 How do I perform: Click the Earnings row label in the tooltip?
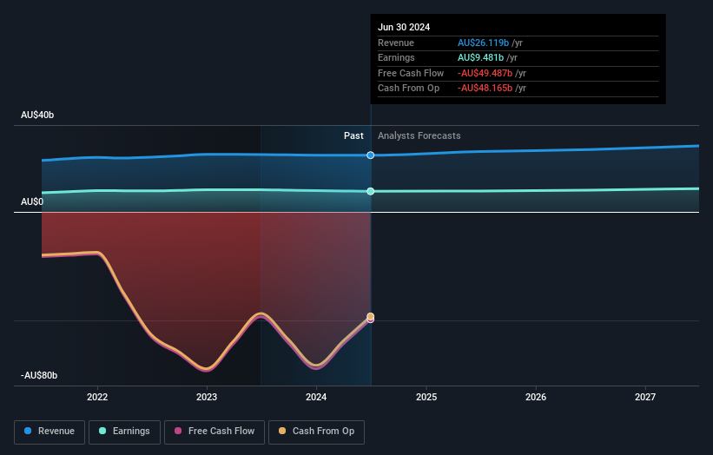tap(396, 57)
